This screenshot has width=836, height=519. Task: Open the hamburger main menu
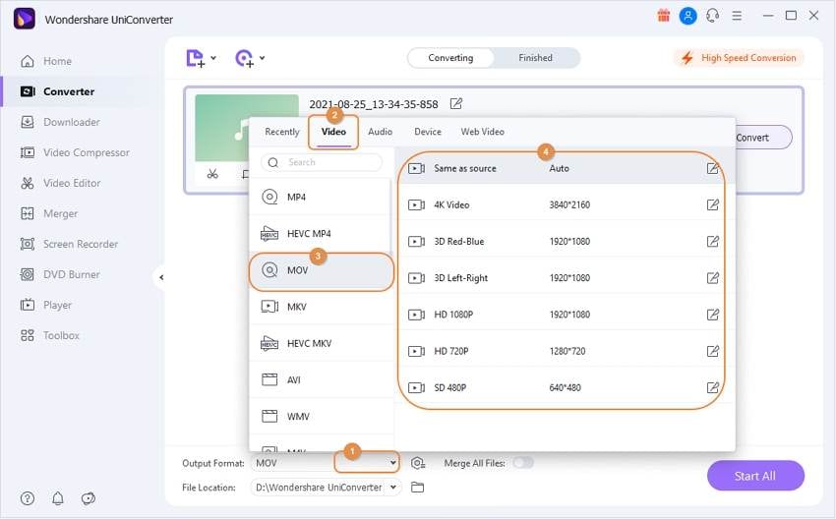point(737,16)
